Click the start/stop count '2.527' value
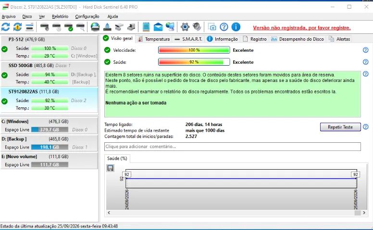373x230 pixels. click(191, 137)
